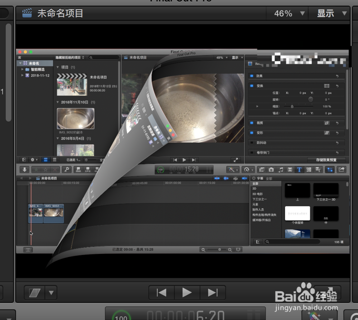Viewport: 358px width, 320px height.
Task: Click the blue T titles browser icon
Action: click(299, 170)
